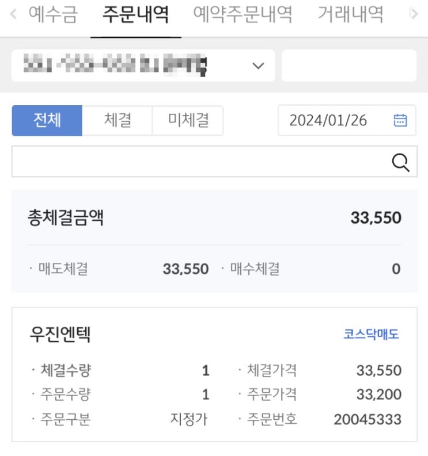Click the 코스닥매도 link
The image size is (428, 456).
[371, 335]
